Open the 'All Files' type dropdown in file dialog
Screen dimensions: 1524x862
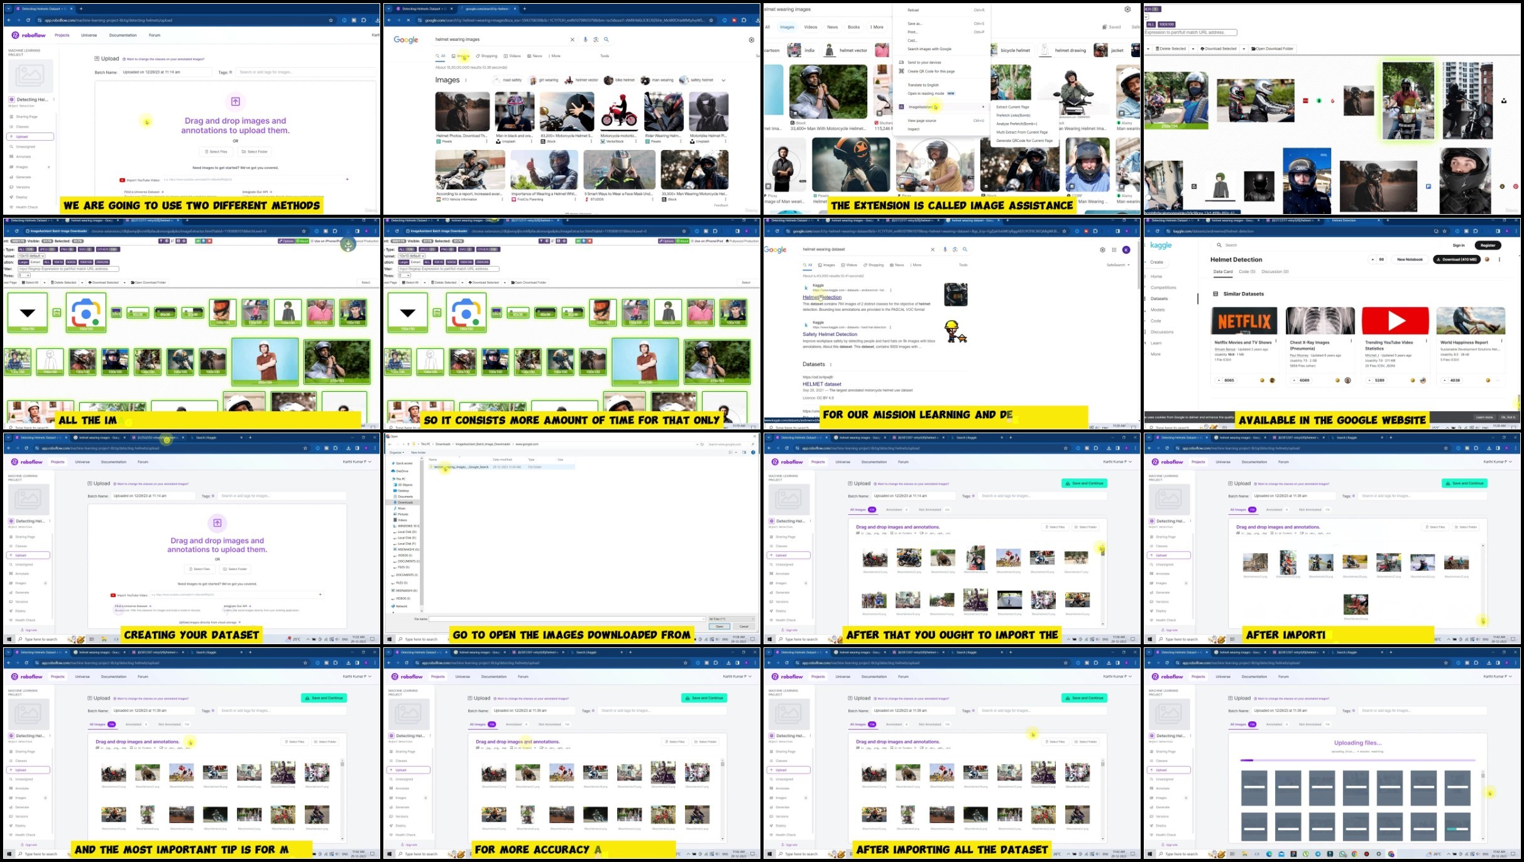(x=731, y=619)
